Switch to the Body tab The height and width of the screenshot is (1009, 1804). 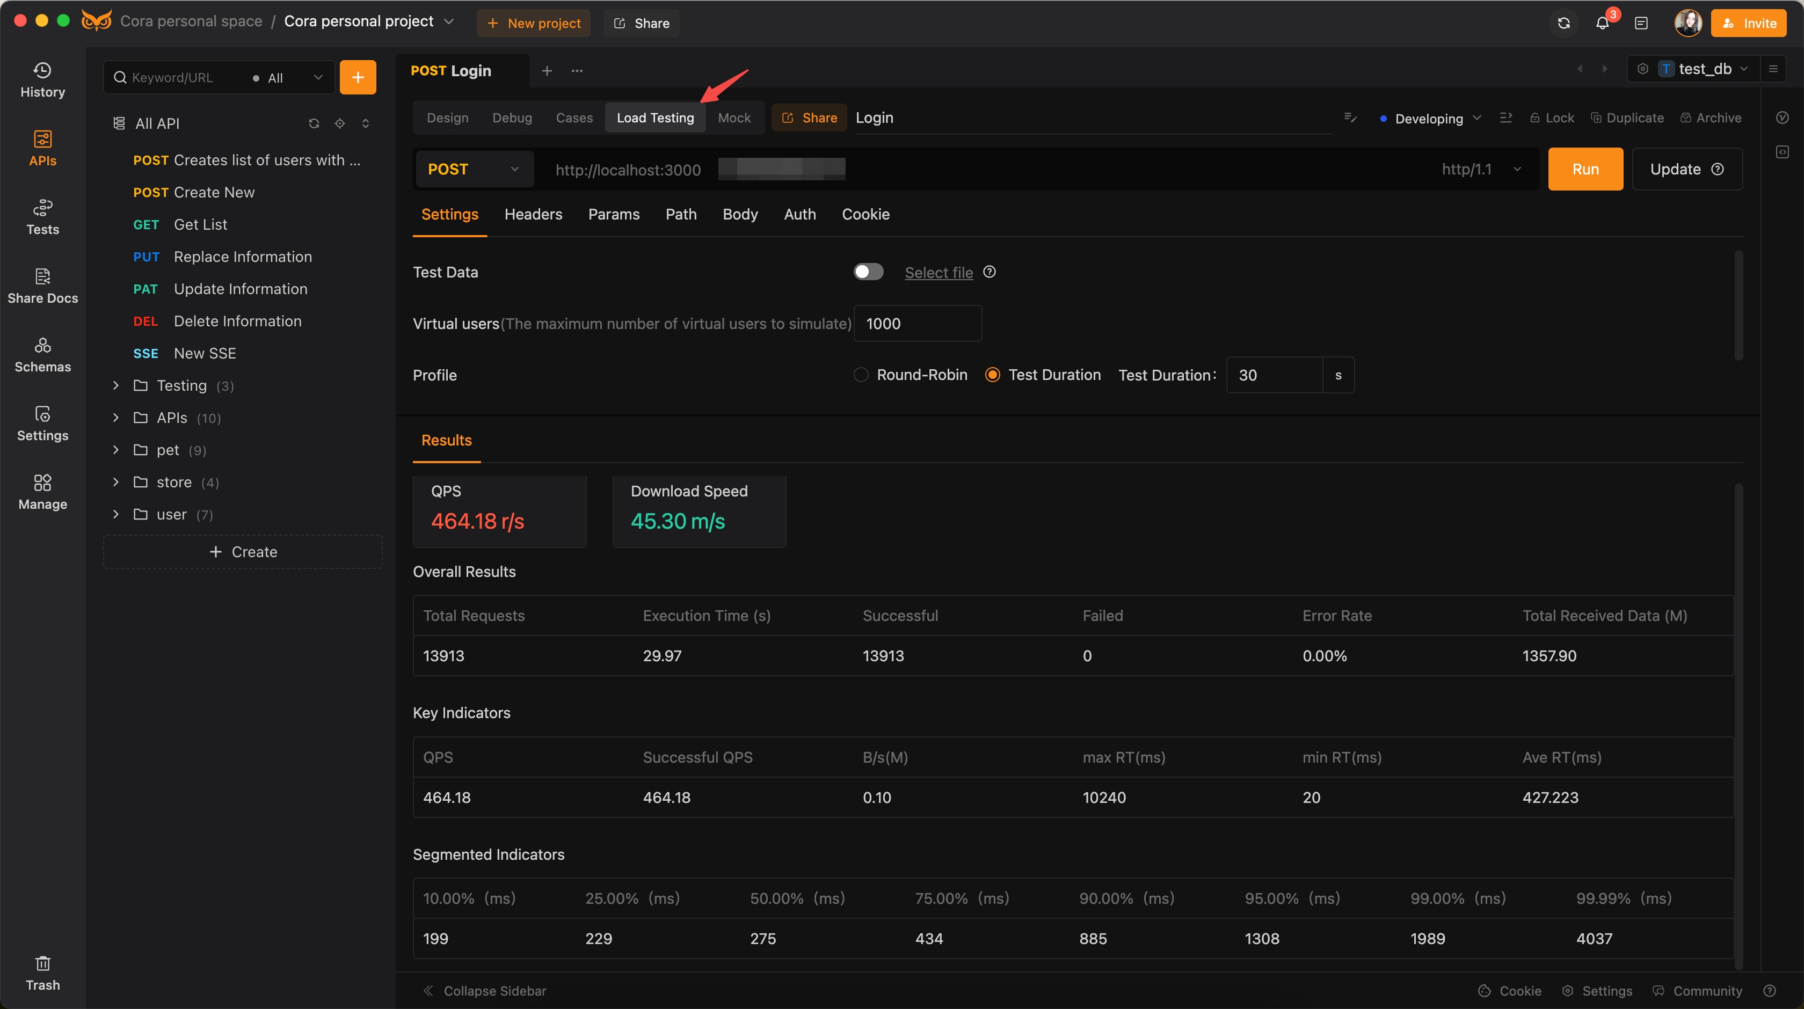point(741,213)
